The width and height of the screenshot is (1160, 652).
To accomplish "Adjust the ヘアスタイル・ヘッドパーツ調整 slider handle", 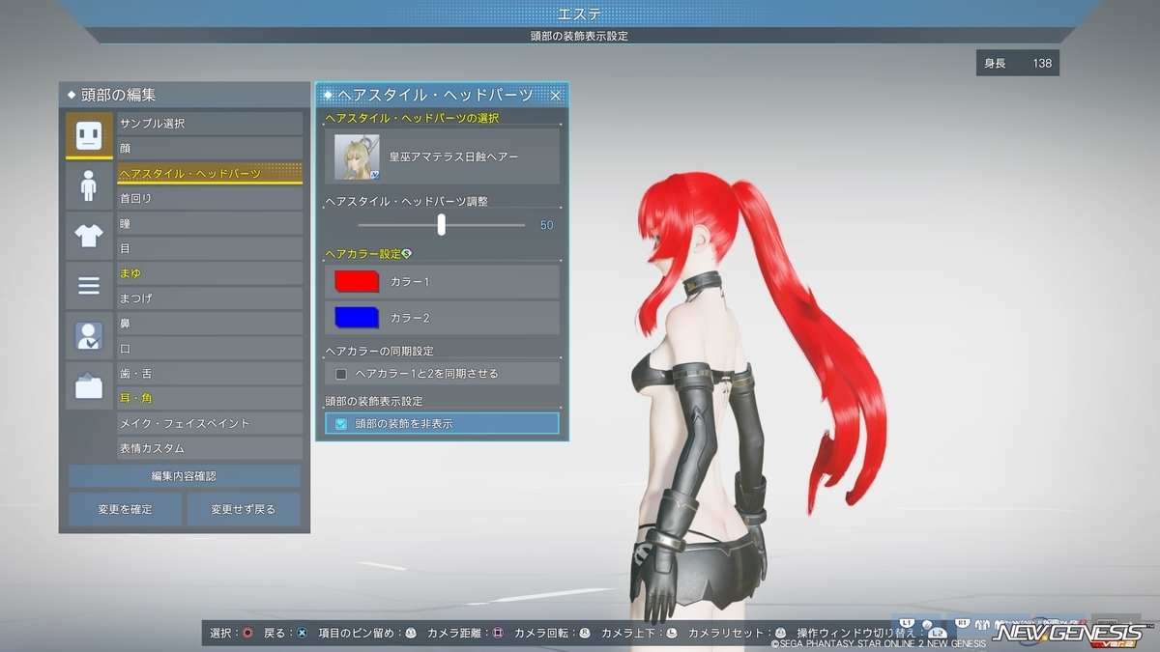I will [x=441, y=224].
